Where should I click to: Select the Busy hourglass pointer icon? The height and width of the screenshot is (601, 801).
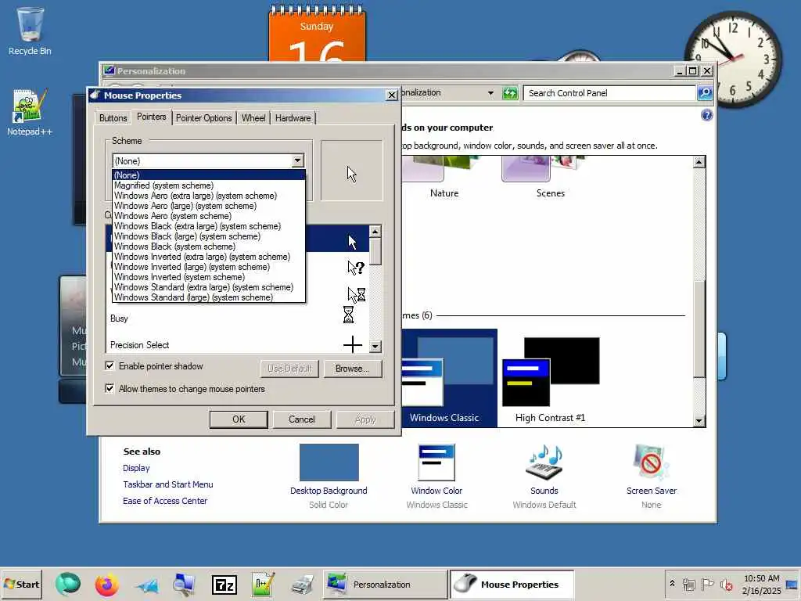point(348,315)
